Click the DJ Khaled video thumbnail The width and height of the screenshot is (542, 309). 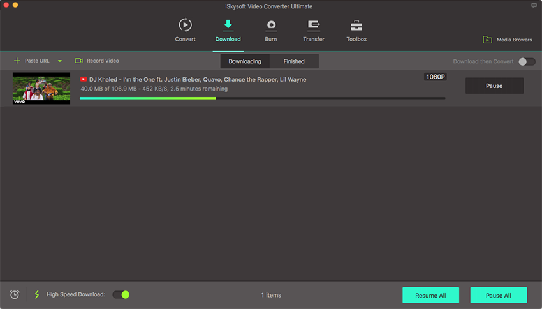[41, 88]
